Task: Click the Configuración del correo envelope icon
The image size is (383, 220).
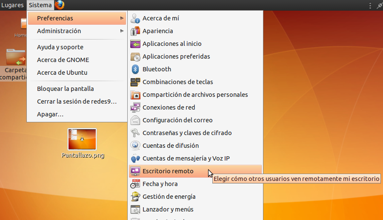Action: click(x=135, y=120)
